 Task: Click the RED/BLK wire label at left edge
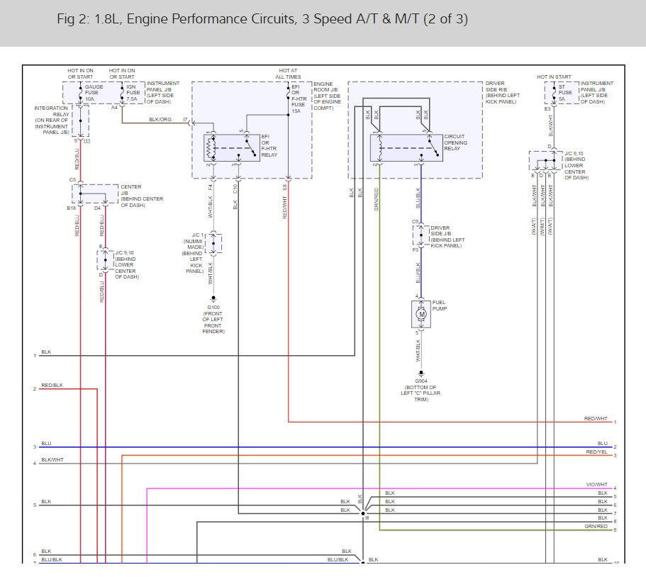click(52, 385)
